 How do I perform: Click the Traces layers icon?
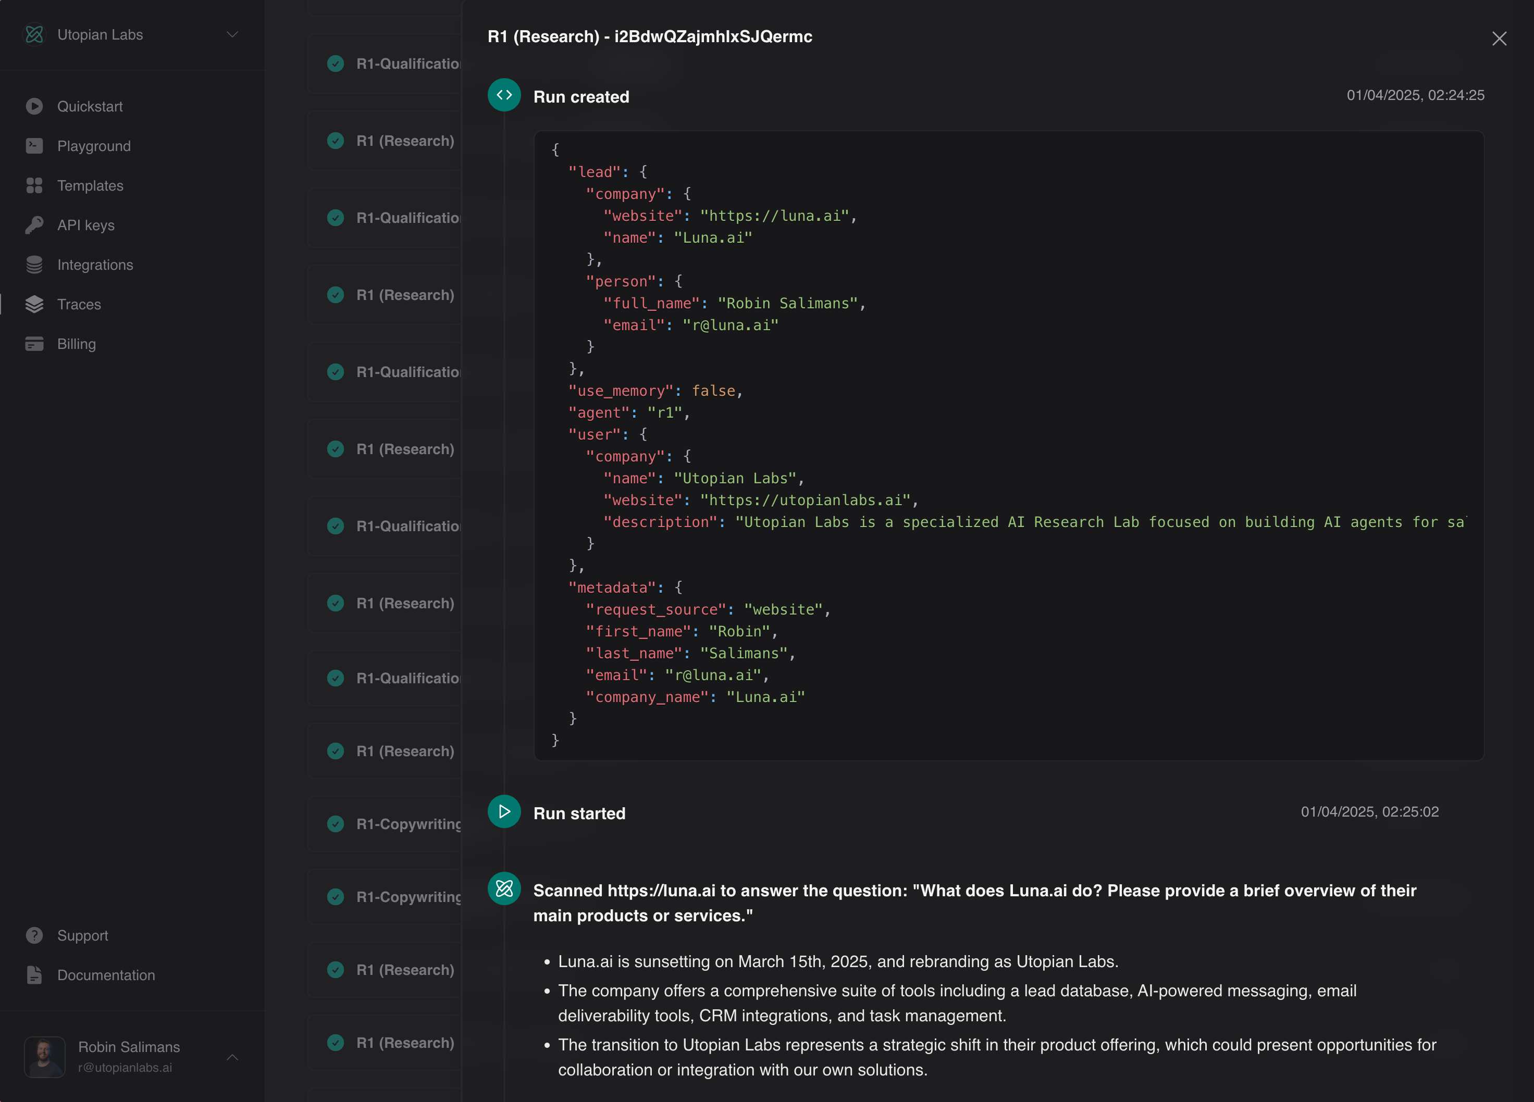(34, 304)
